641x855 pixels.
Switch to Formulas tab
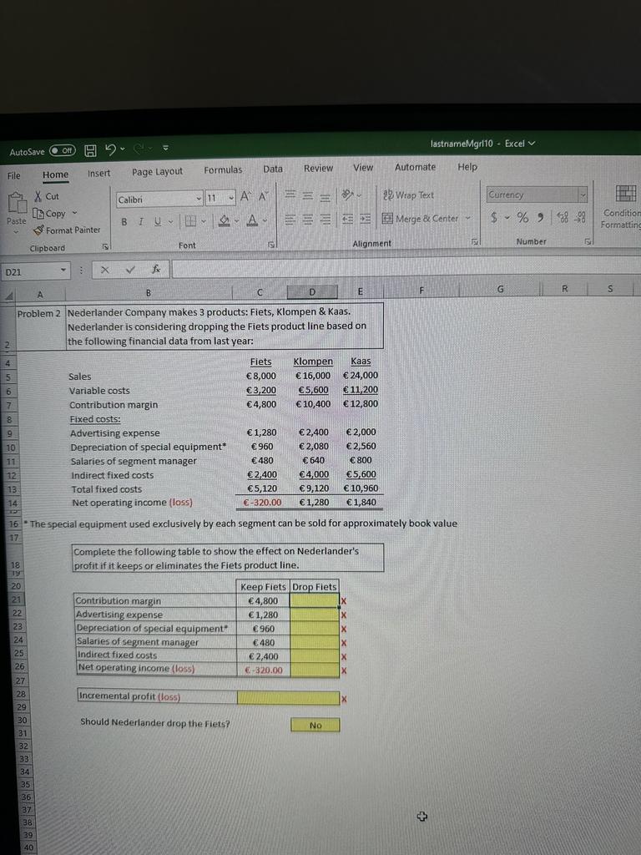coord(223,169)
